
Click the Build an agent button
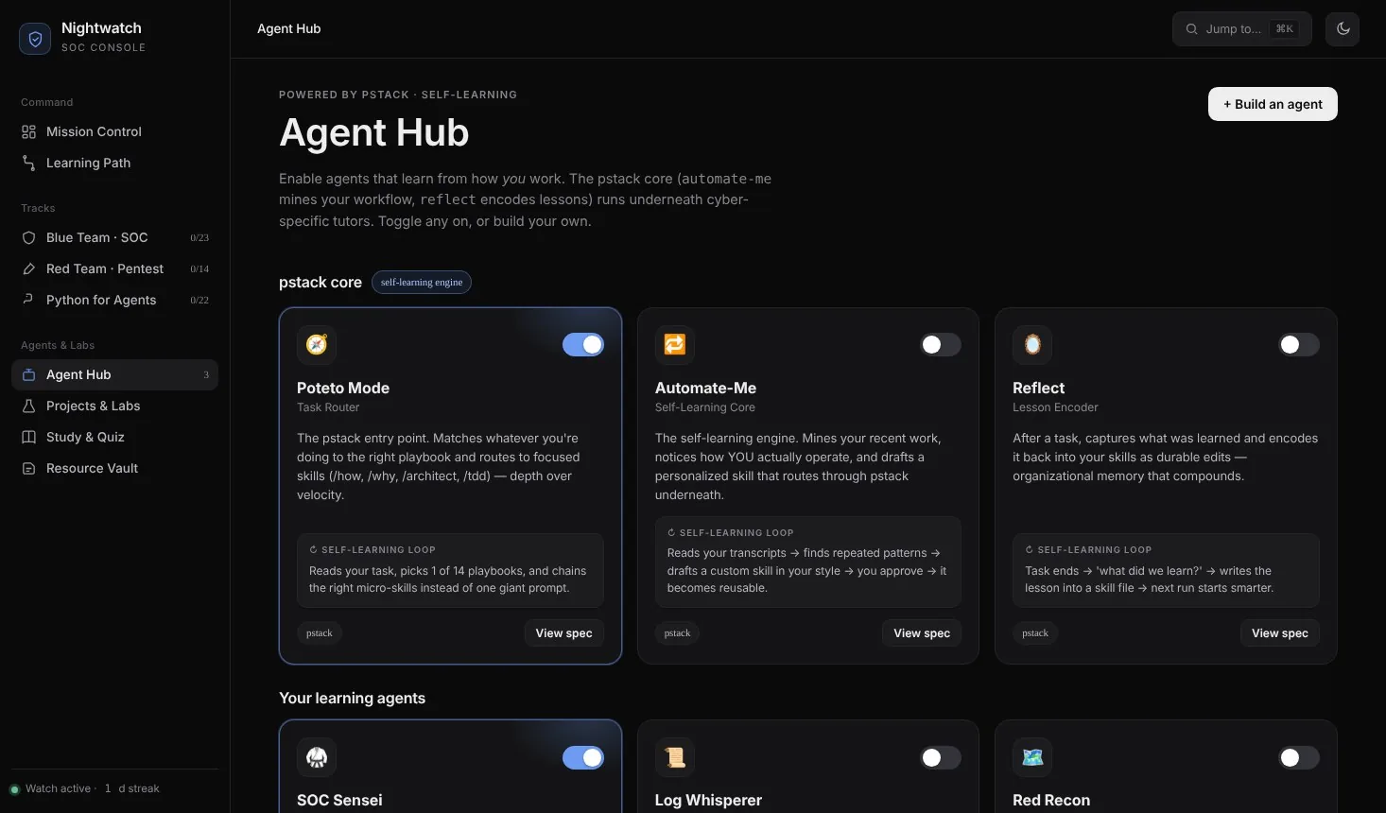click(1273, 104)
